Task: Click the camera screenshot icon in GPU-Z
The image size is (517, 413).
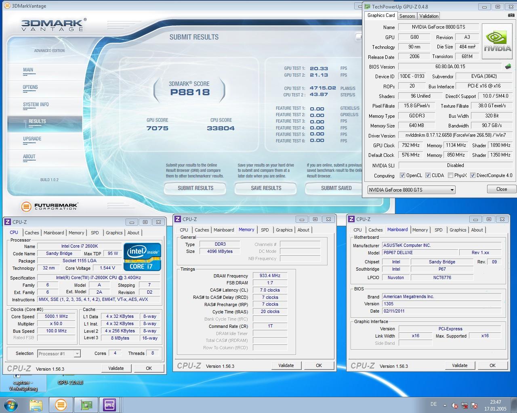Action: pyautogui.click(x=511, y=15)
